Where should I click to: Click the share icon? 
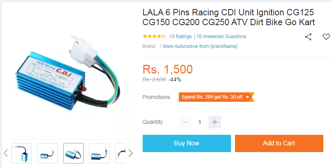(x=308, y=37)
